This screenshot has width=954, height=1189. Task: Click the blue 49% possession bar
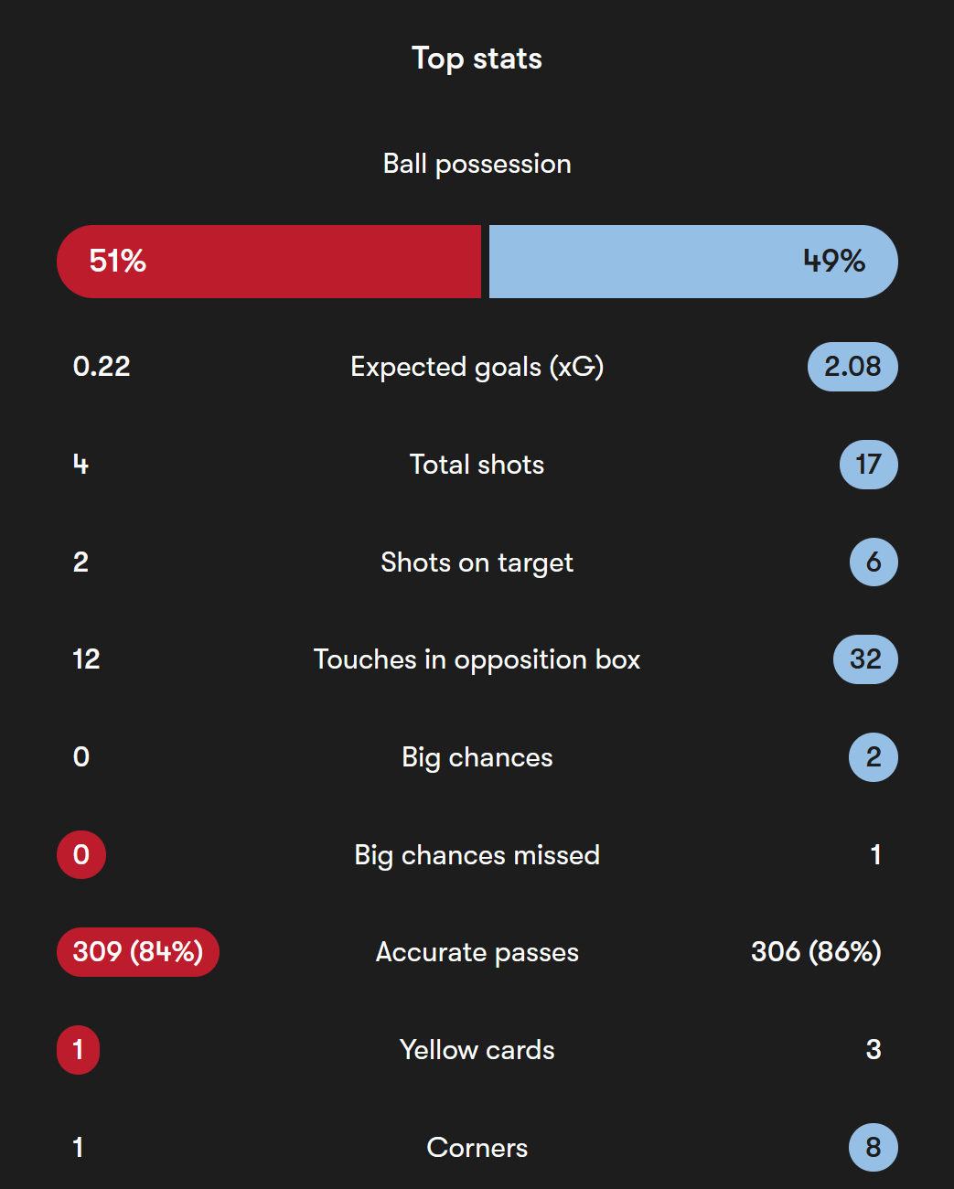pyautogui.click(x=693, y=262)
